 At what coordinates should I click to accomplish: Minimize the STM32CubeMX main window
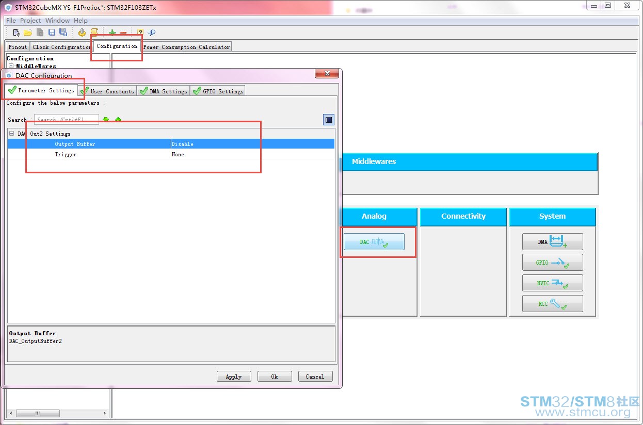594,5
